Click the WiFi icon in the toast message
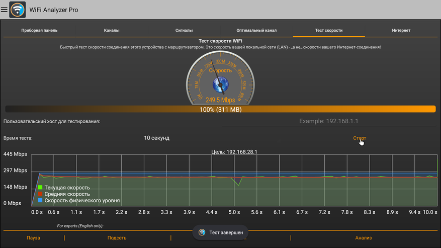 point(202,232)
